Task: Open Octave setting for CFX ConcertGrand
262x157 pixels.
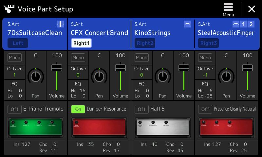Action: point(78,72)
